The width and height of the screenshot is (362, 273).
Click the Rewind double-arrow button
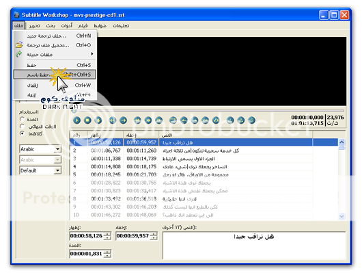137,120
